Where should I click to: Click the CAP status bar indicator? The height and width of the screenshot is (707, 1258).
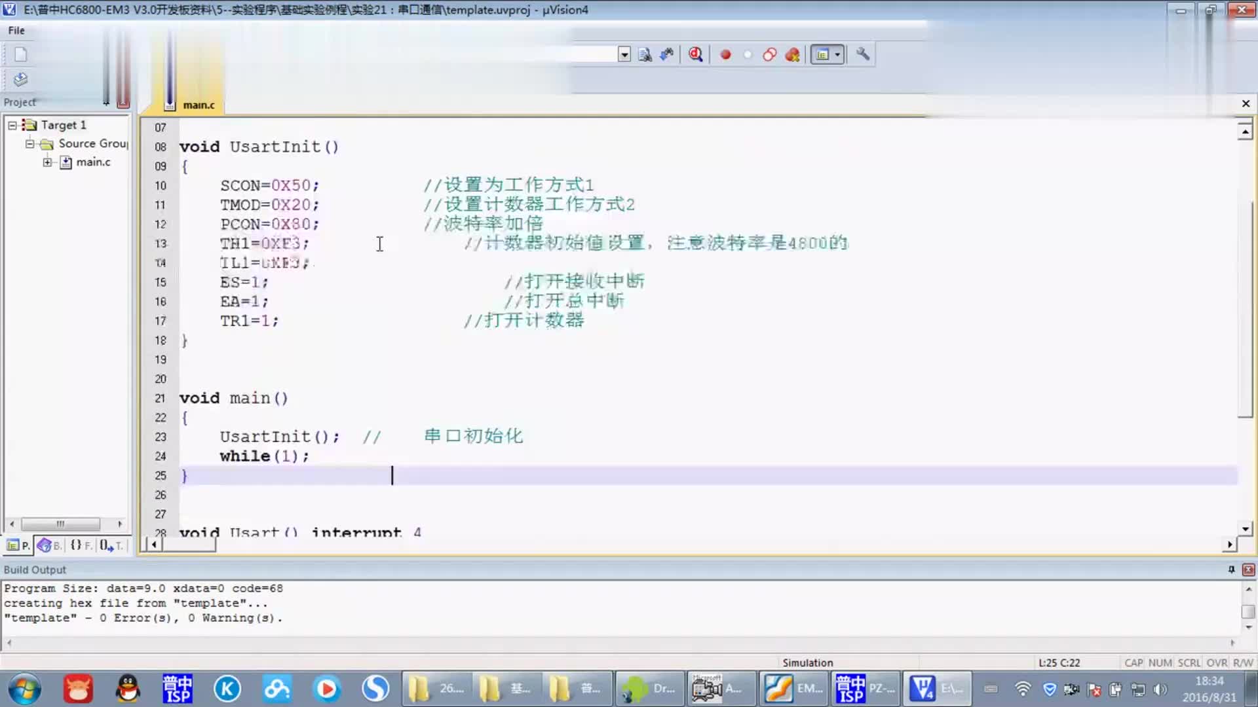click(1134, 662)
